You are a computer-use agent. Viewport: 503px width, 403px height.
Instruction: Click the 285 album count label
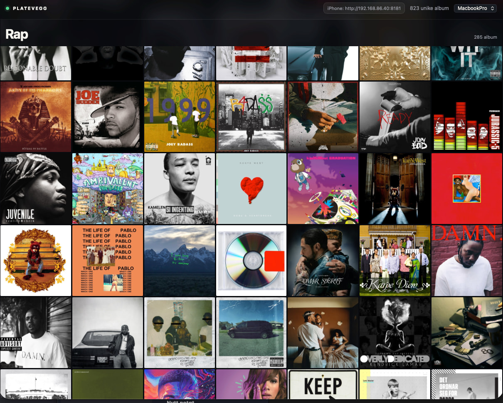tap(486, 37)
